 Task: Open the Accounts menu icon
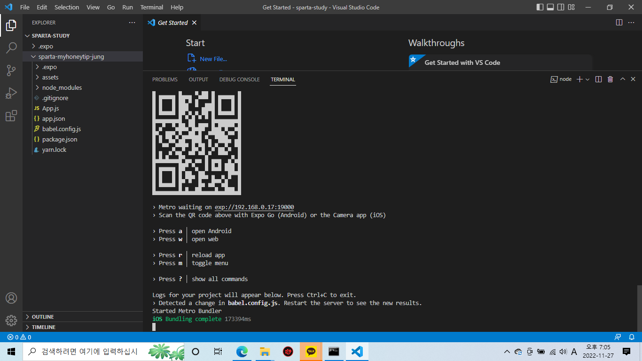[11, 298]
